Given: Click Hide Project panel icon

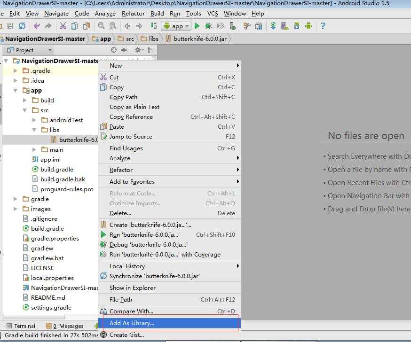Looking at the screenshot, I should tap(150, 50).
